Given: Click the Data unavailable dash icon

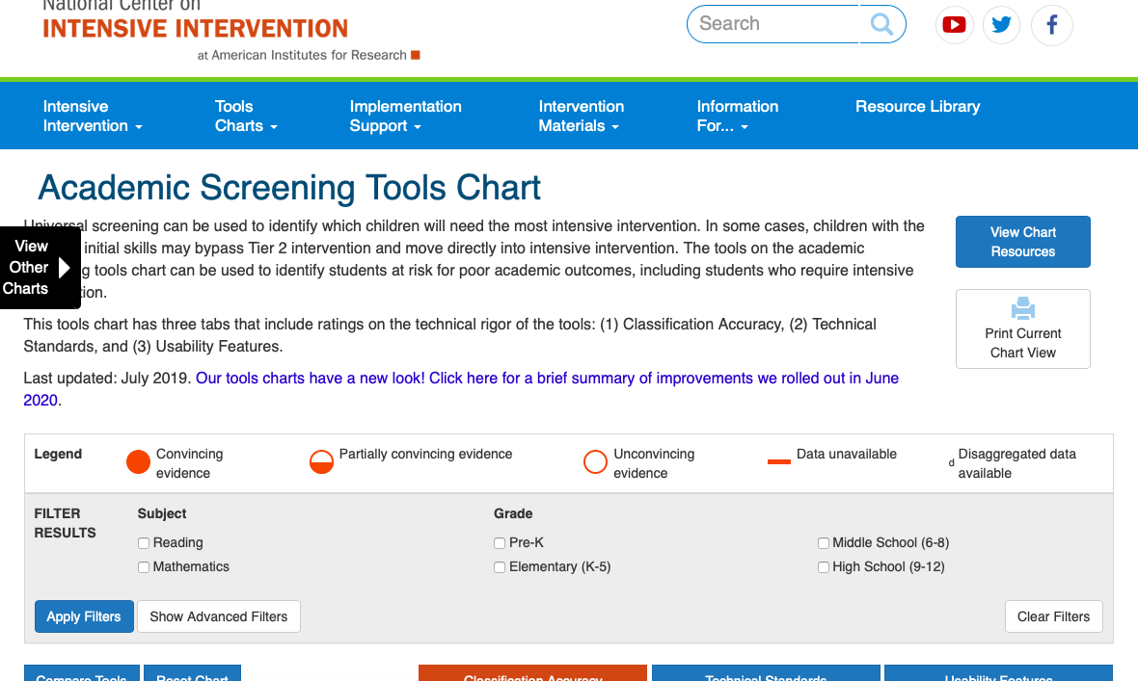Looking at the screenshot, I should [778, 461].
